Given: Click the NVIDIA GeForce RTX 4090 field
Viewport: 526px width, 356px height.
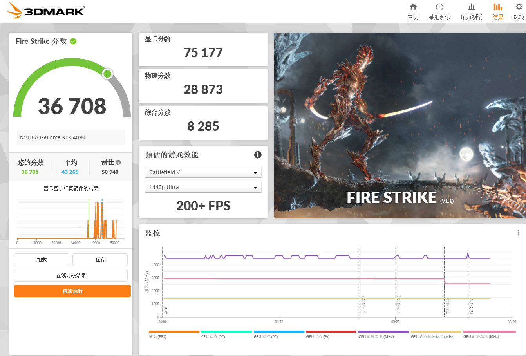Looking at the screenshot, I should [x=71, y=137].
